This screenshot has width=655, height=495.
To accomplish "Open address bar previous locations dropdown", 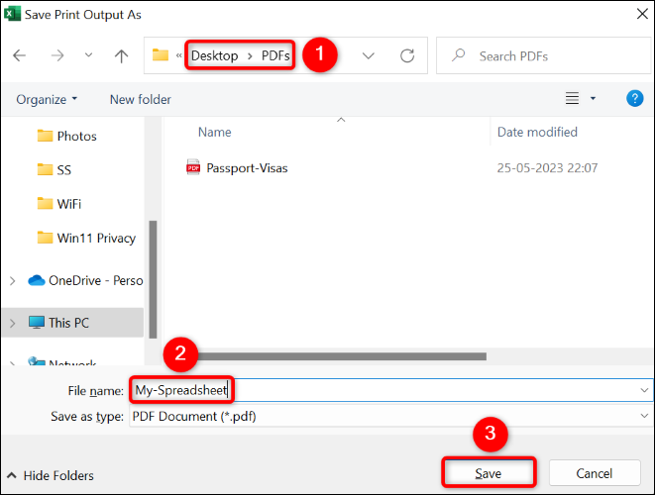I will point(368,55).
